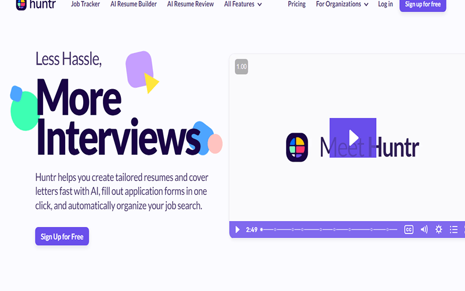This screenshot has height=291, width=465.
Task: Expand the For Organizations menu
Action: [342, 4]
